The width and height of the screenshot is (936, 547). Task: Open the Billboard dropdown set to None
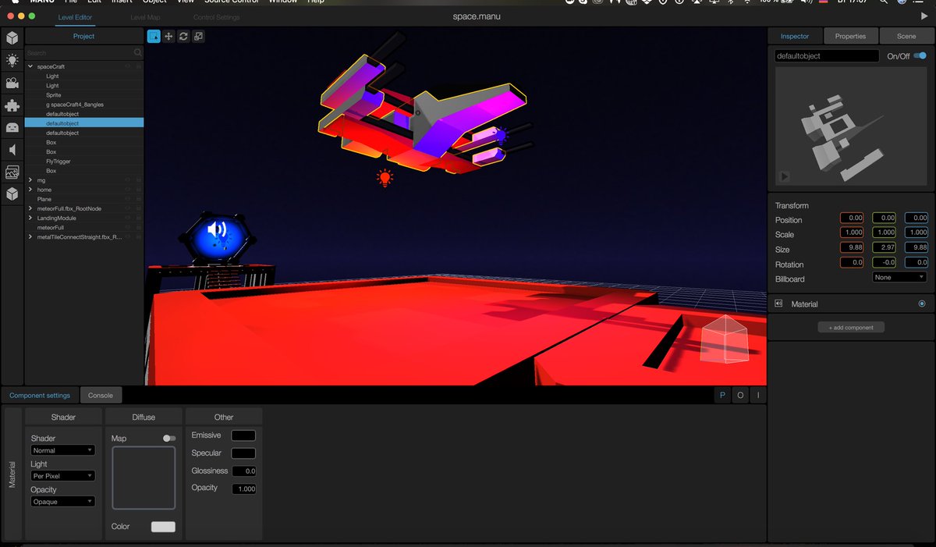pos(899,278)
